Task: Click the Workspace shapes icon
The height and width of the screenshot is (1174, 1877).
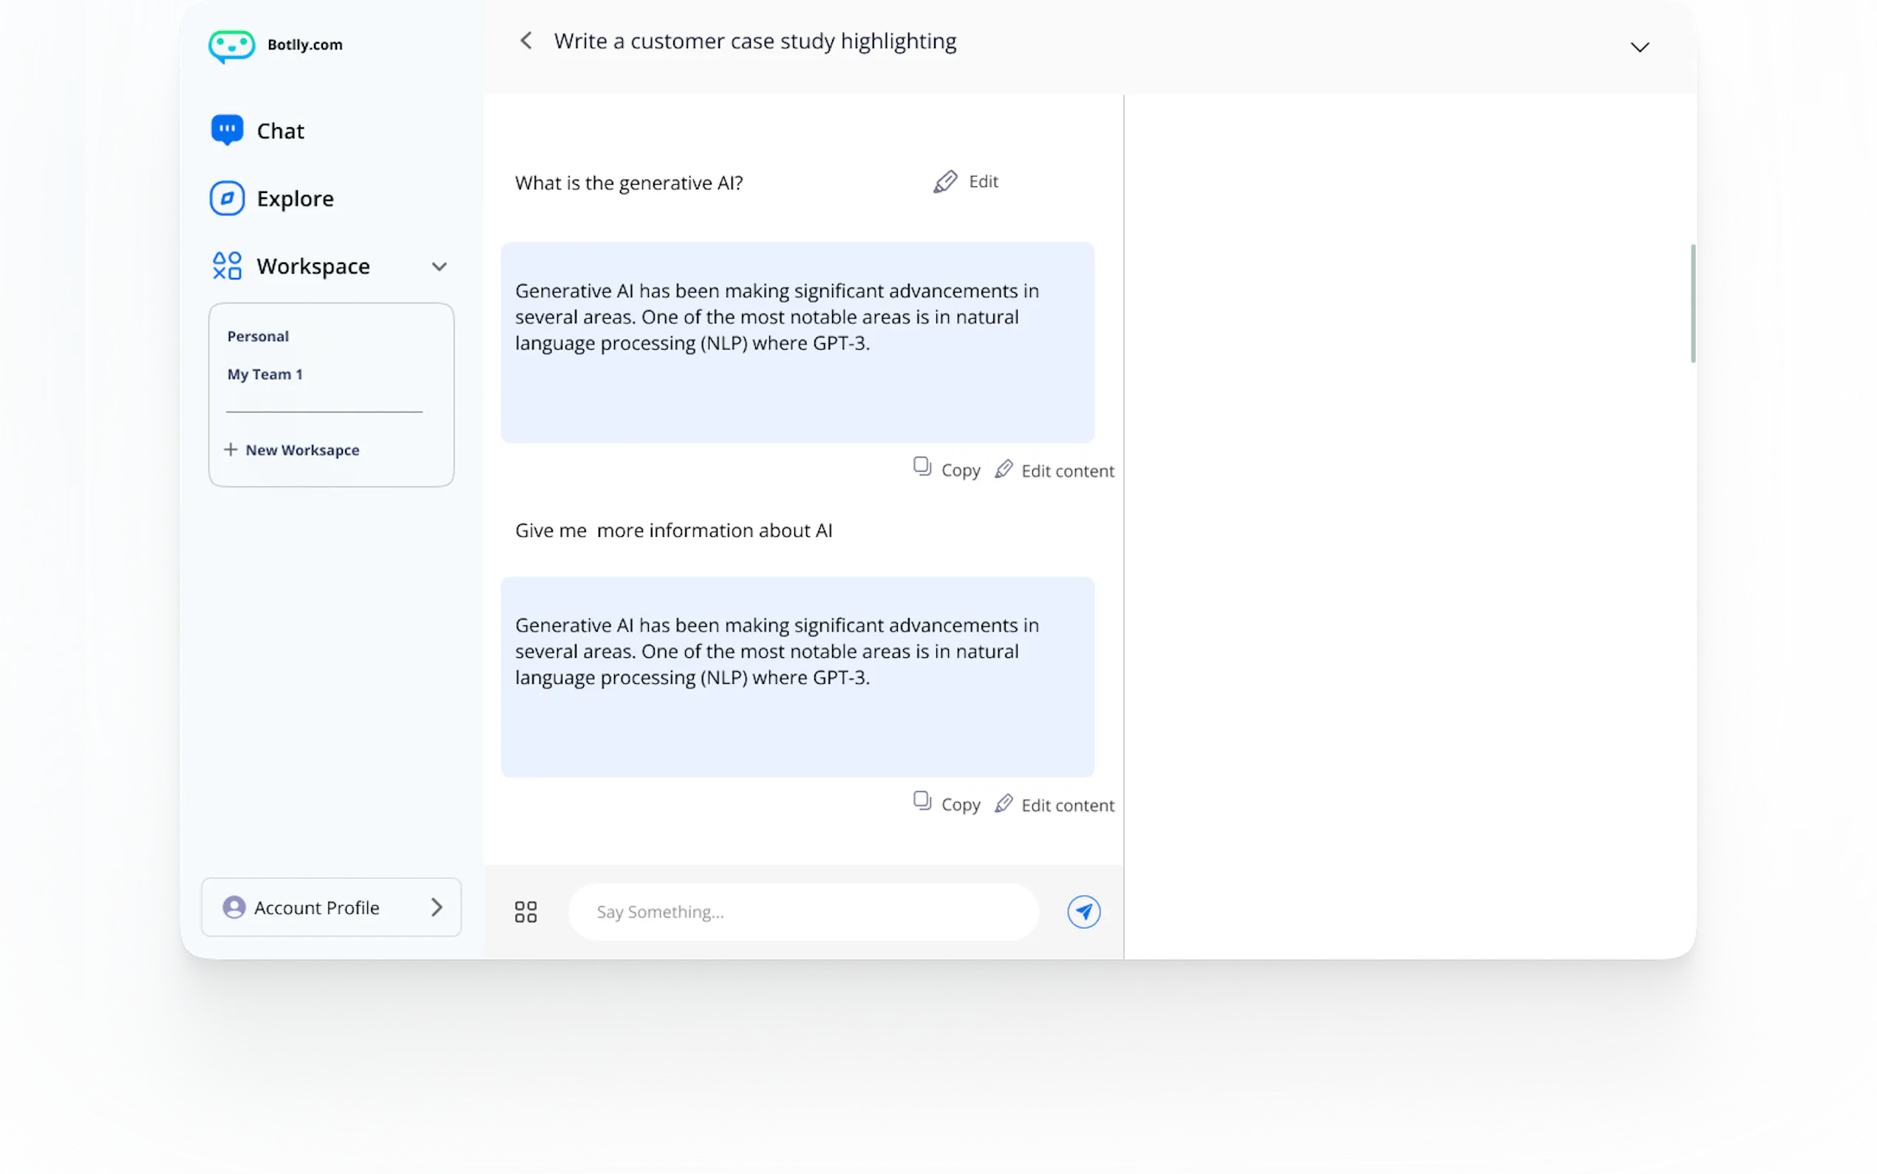Action: (227, 265)
